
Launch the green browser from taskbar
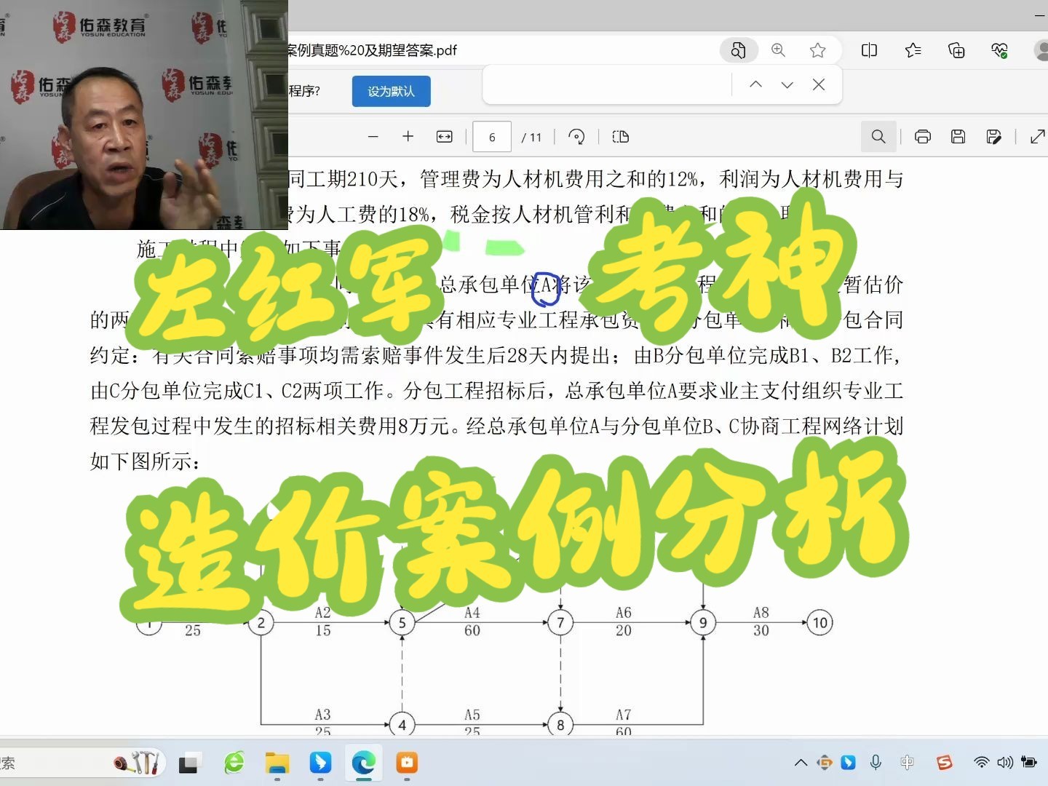click(234, 763)
